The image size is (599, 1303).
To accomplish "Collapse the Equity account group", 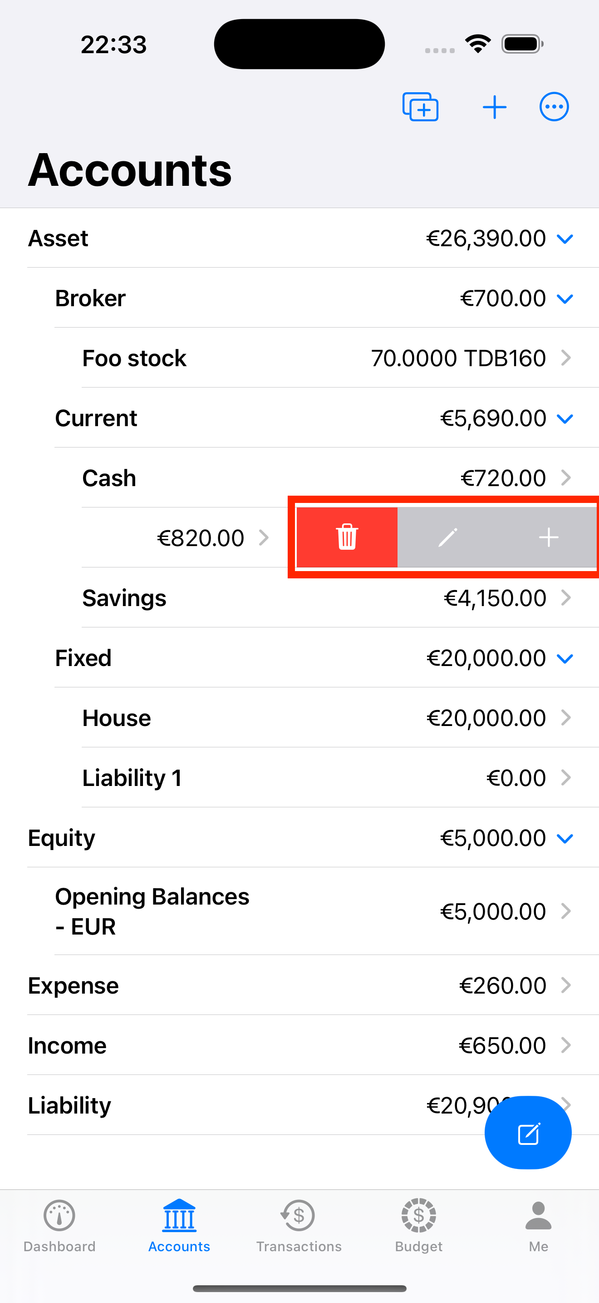I will click(x=565, y=839).
